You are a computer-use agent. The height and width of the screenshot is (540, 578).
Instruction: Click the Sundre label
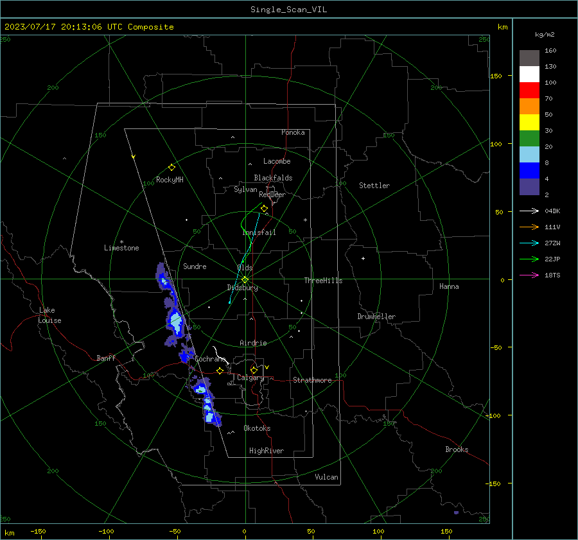click(195, 266)
